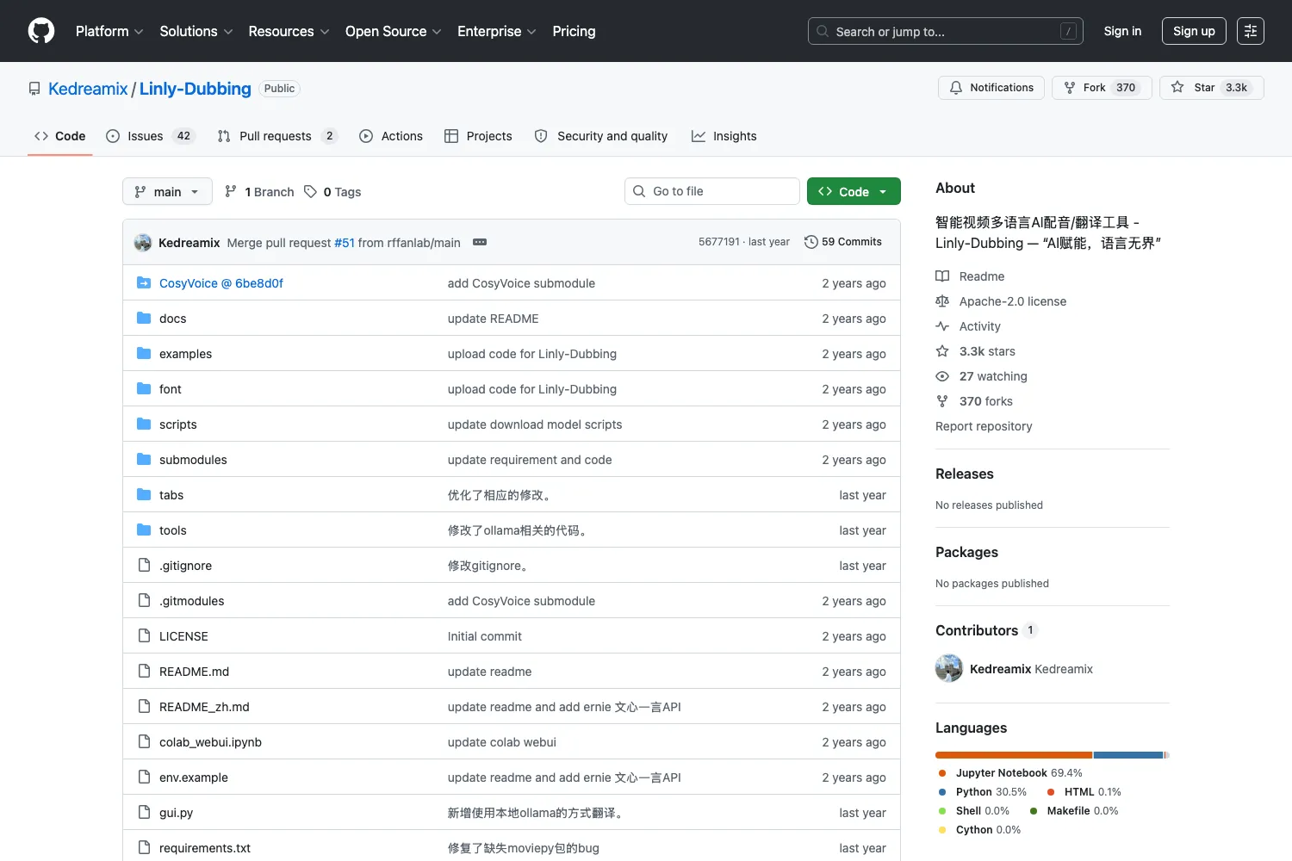Open the main branch selector dropdown
1292x861 pixels.
pyautogui.click(x=167, y=191)
